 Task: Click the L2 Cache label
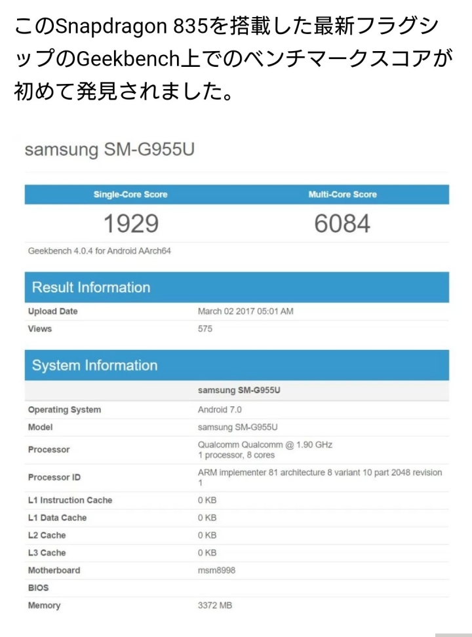click(x=47, y=535)
